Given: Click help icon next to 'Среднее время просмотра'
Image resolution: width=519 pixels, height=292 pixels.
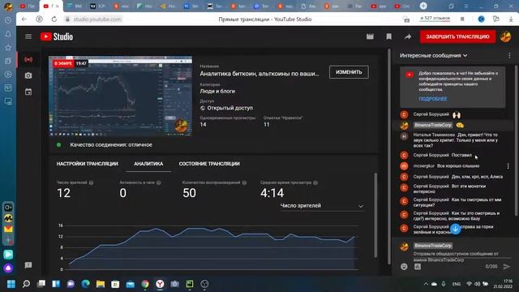Looking at the screenshot, I should pyautogui.click(x=315, y=182).
